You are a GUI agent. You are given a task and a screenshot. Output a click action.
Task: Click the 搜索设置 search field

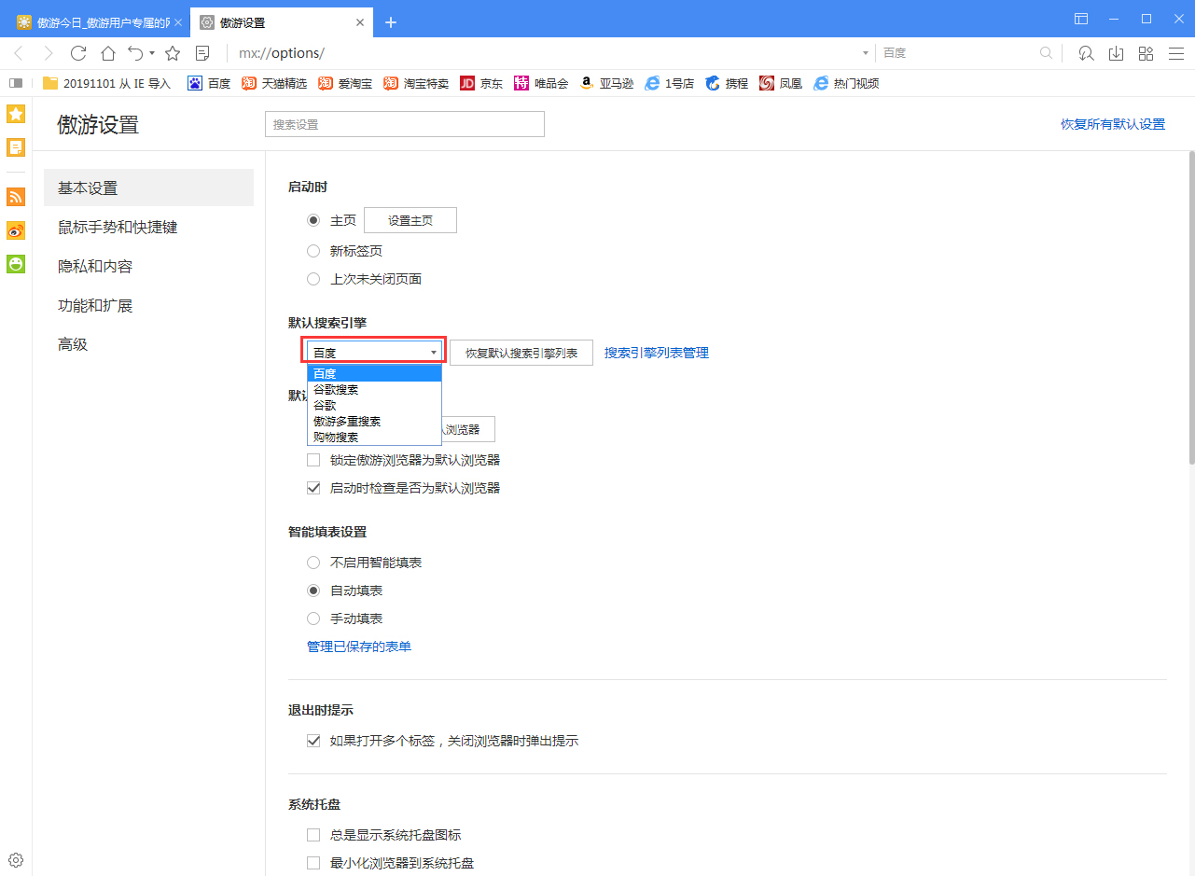click(404, 124)
